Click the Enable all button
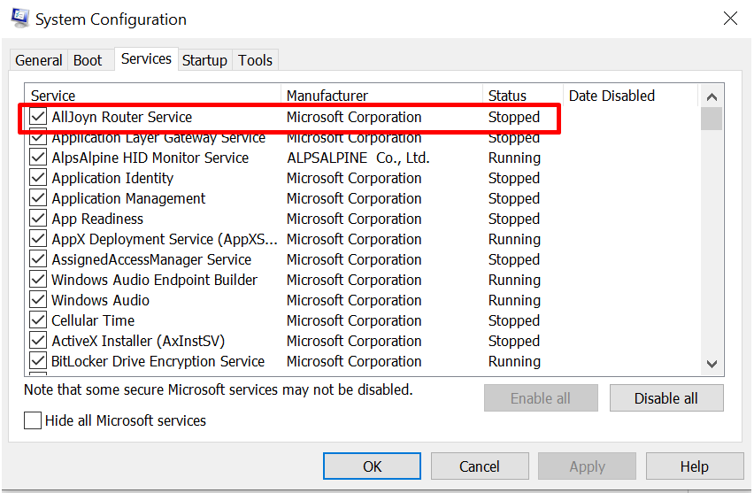The width and height of the screenshot is (754, 493). [x=541, y=398]
